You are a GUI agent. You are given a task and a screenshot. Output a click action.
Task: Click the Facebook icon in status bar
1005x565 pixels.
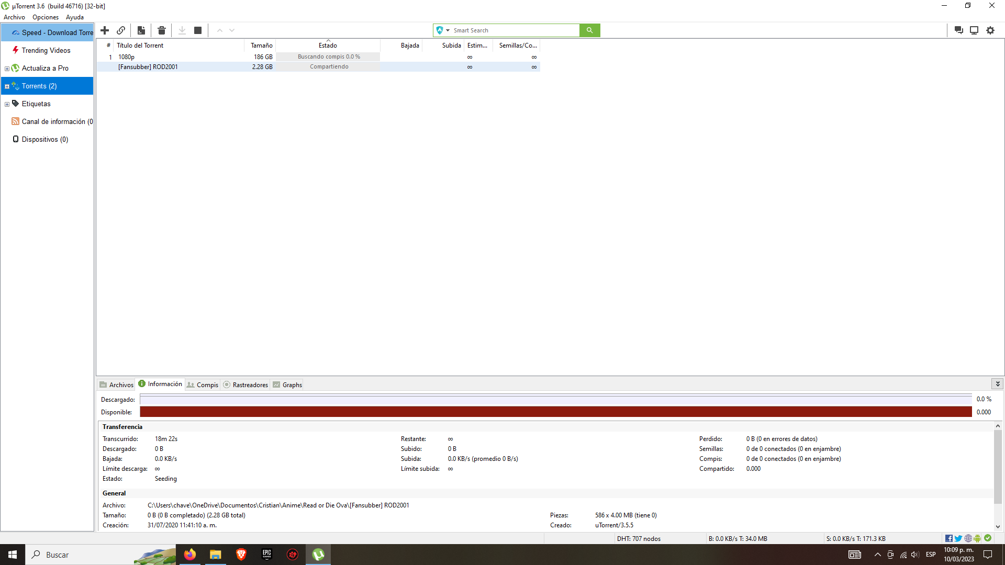click(x=949, y=538)
